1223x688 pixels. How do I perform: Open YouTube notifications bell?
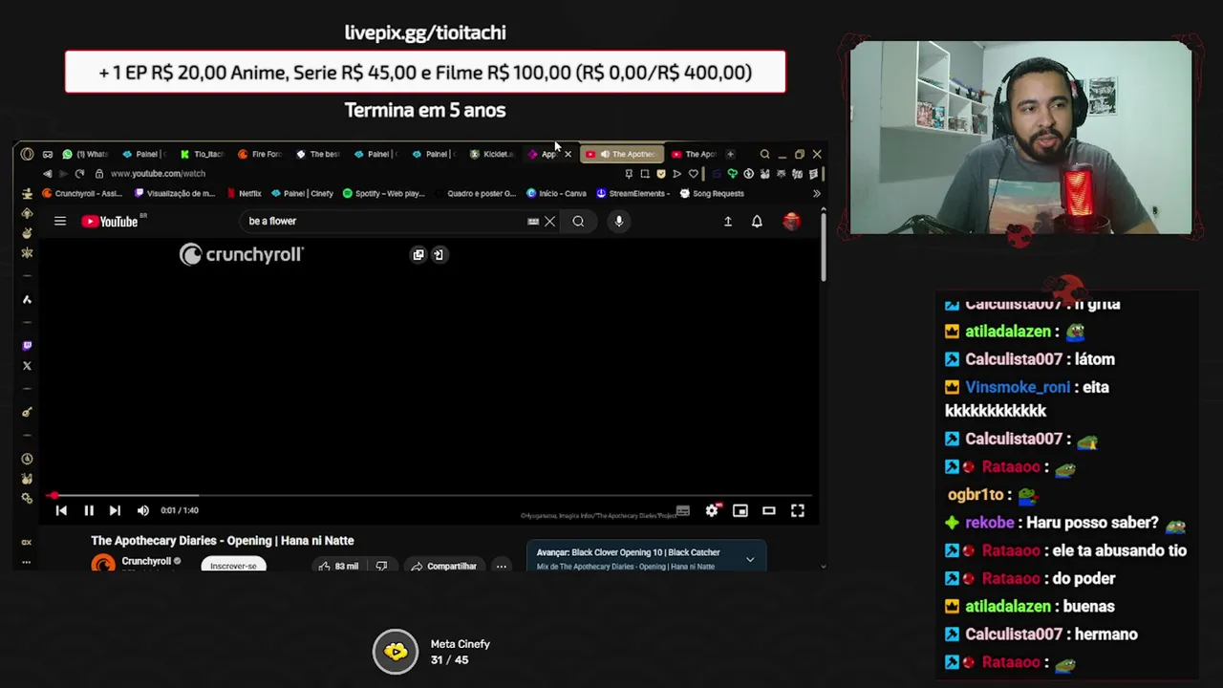(x=757, y=222)
